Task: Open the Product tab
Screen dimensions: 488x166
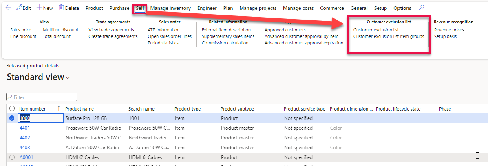Action: pos(94,8)
